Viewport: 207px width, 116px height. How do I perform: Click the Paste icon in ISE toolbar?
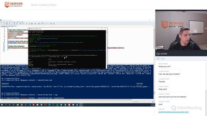[x=14, y=24]
